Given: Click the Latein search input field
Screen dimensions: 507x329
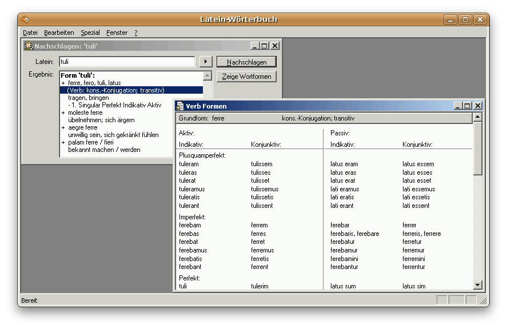Looking at the screenshot, I should tap(127, 62).
